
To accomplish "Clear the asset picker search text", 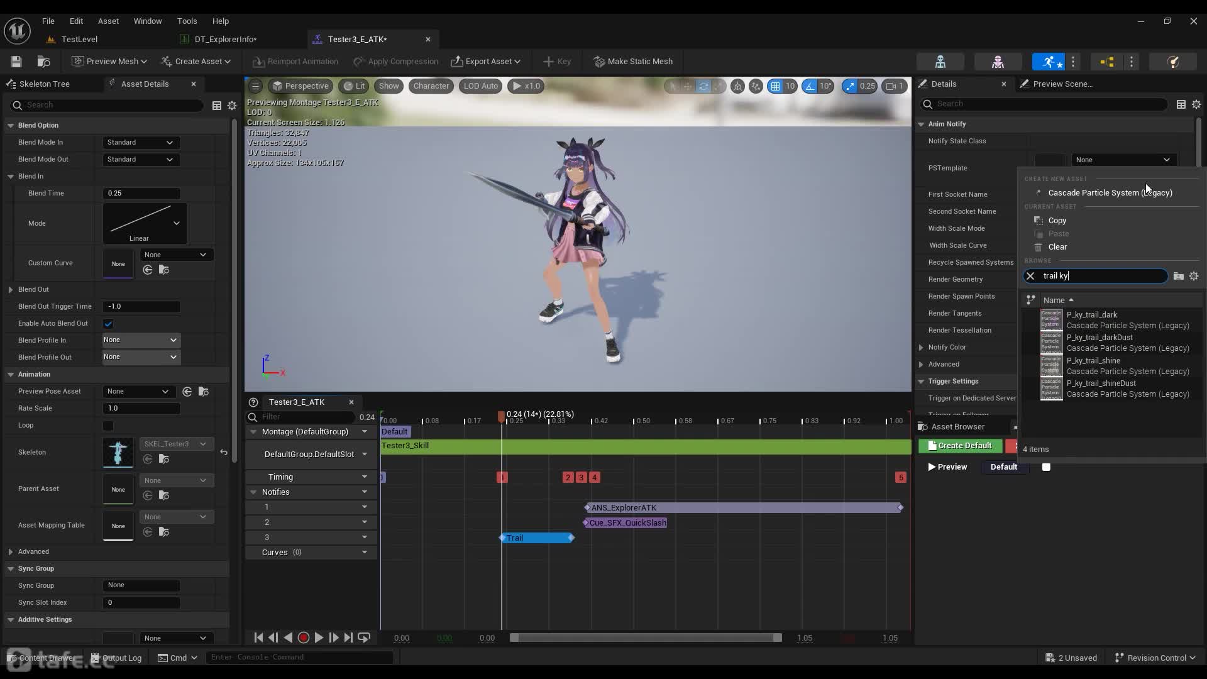I will tap(1030, 276).
